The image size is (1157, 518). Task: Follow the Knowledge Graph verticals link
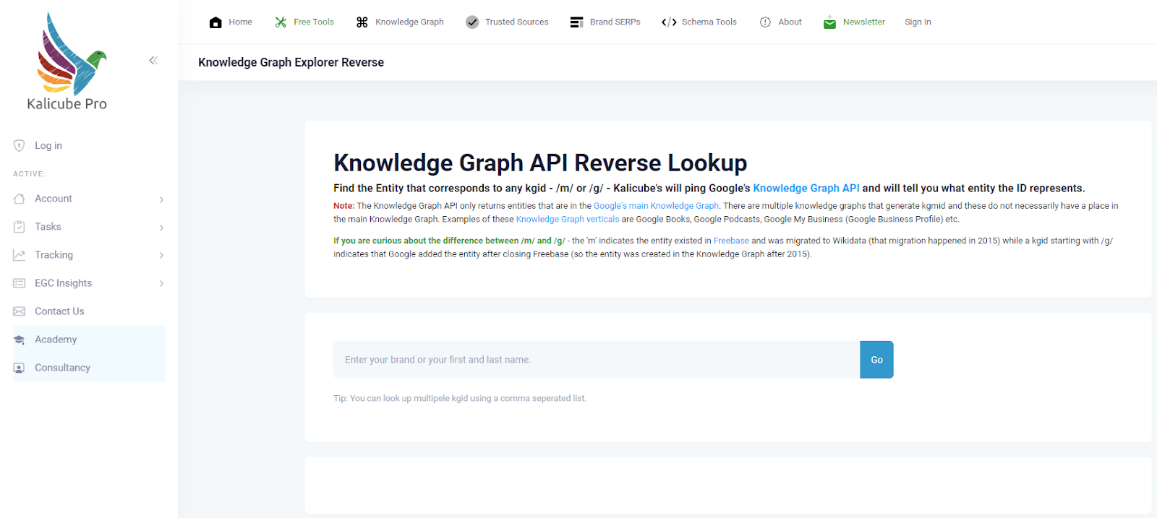[568, 220]
